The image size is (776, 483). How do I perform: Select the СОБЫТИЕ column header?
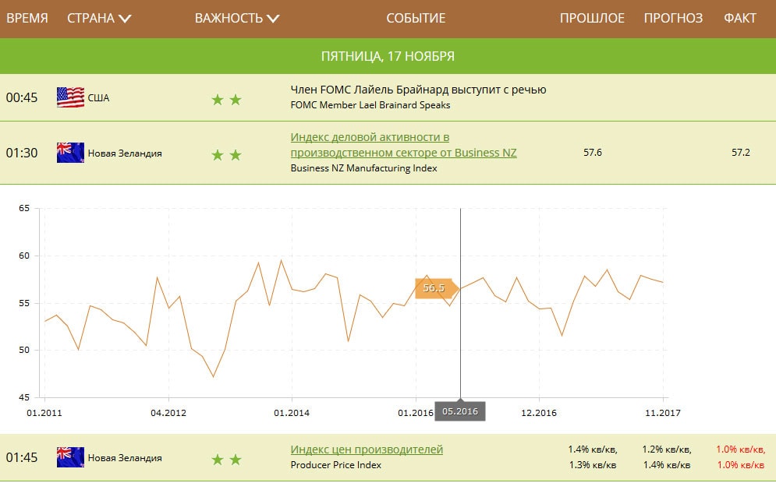[416, 18]
